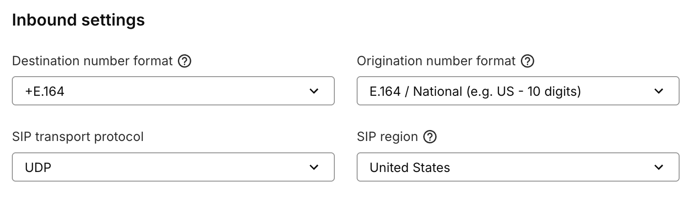
Task: Click help icon beside Destination number format
Action: pyautogui.click(x=184, y=61)
